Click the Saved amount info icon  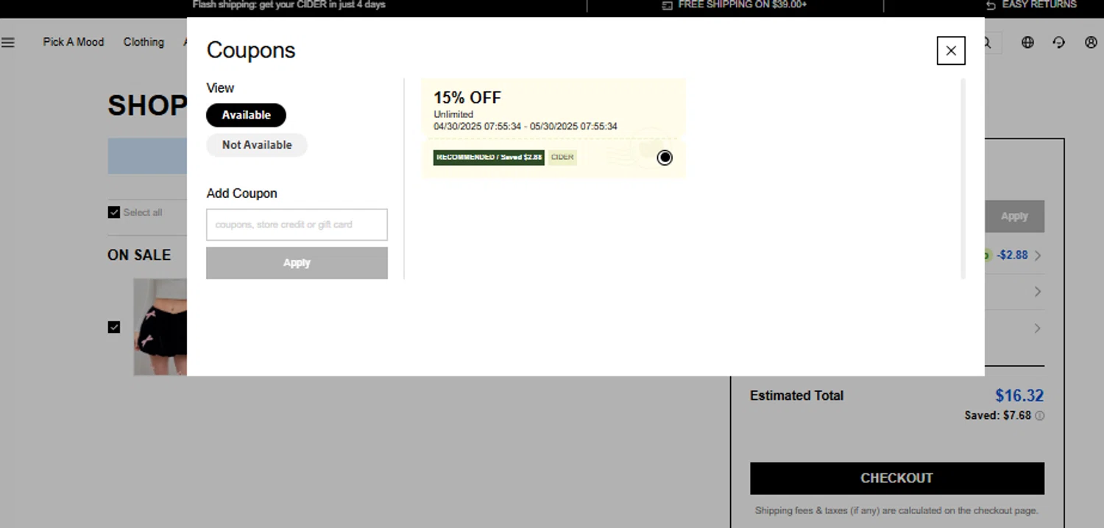tap(1040, 416)
